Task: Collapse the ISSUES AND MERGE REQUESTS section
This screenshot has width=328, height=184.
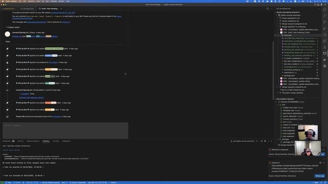Action: pos(288,12)
